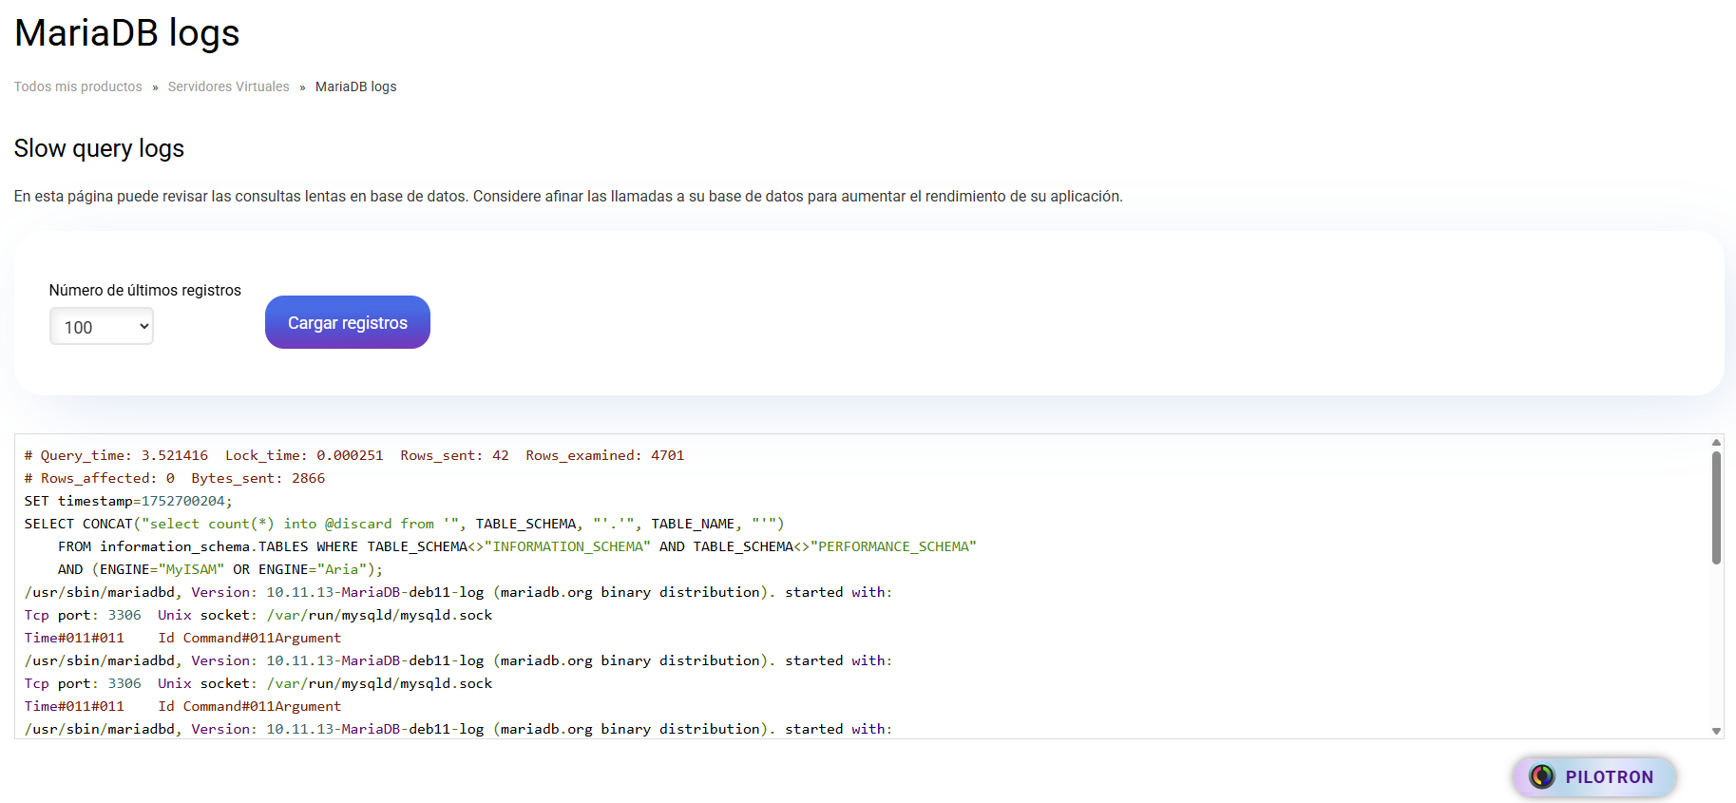Click the log scrollbar down arrow
Viewport: 1736px width, 803px height.
coord(1716,731)
